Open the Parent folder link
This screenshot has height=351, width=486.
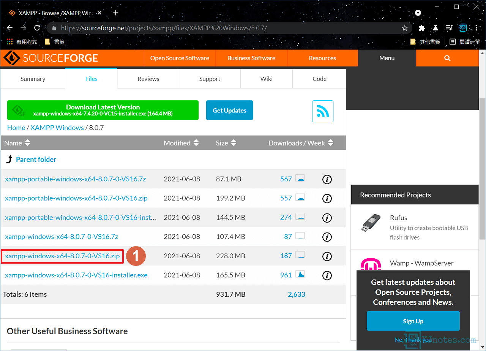(x=36, y=160)
